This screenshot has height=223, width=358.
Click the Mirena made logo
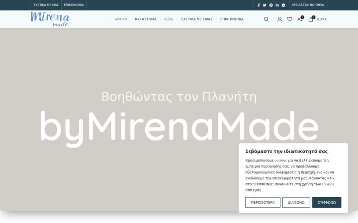coord(50,19)
